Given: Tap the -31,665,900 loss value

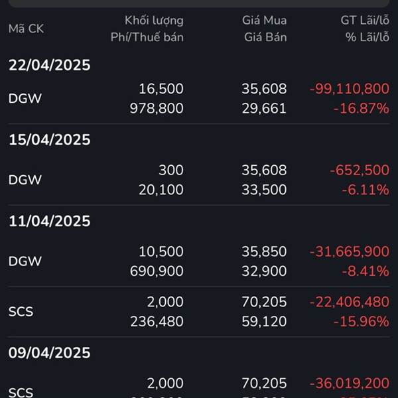Looking at the screenshot, I should coord(349,252).
